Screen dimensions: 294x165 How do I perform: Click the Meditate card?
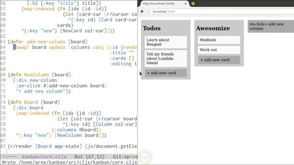pos(219,40)
